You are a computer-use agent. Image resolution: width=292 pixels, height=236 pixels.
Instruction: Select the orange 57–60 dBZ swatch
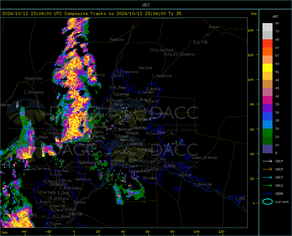(267, 52)
